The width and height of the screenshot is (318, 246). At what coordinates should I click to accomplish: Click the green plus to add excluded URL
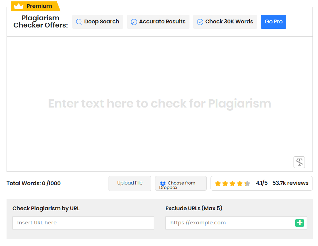click(x=299, y=223)
